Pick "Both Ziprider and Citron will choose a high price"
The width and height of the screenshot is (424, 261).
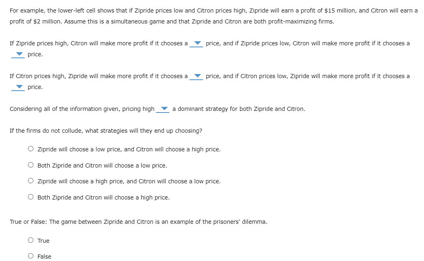30,197
